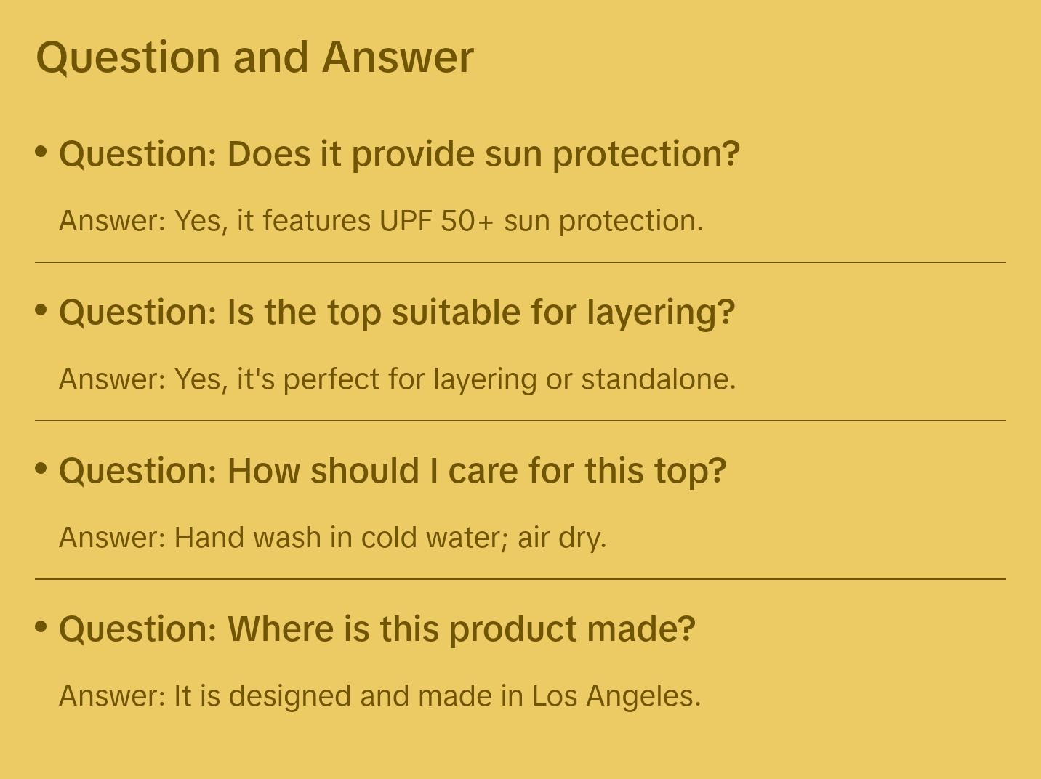This screenshot has height=779, width=1041.
Task: Click the divider below the layering answer
Action: pos(520,421)
